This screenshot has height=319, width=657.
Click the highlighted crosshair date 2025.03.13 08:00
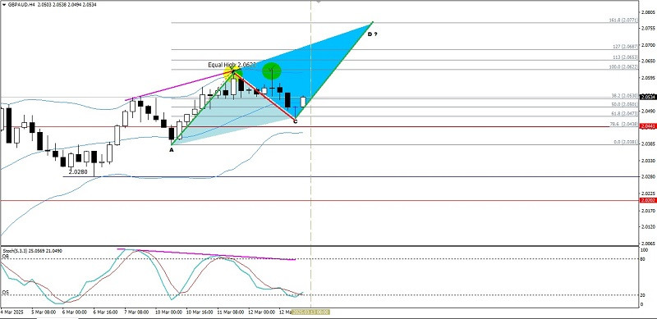point(310,312)
